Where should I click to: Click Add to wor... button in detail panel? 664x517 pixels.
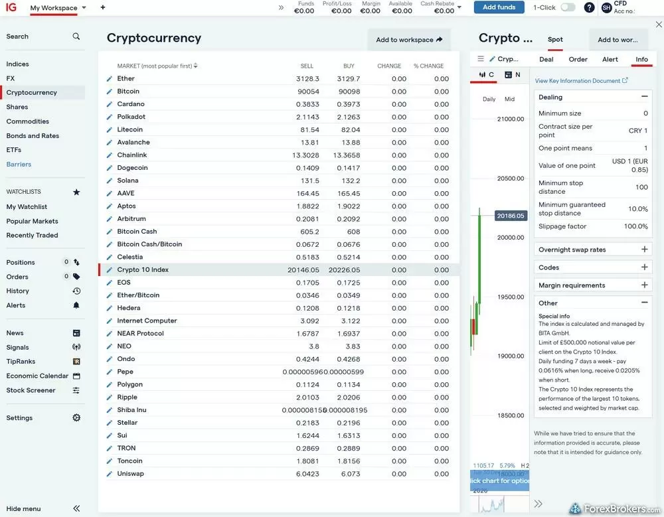tap(618, 39)
